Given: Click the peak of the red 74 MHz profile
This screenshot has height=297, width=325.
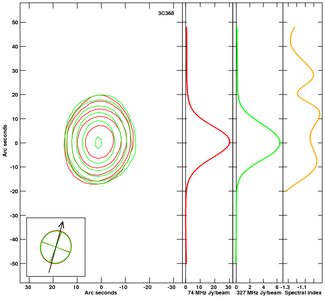Looking at the screenshot, I should click(x=229, y=142).
